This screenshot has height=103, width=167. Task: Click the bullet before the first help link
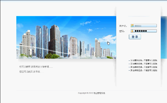[x=129, y=61]
